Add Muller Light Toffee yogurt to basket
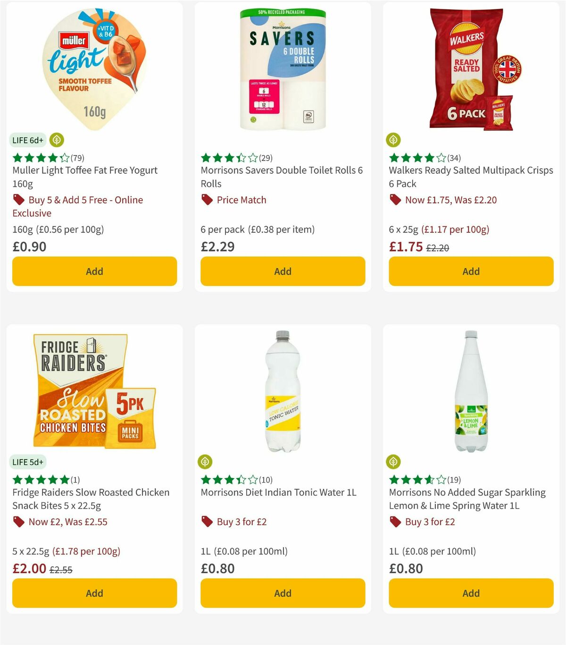The height and width of the screenshot is (645, 566). pyautogui.click(x=94, y=272)
